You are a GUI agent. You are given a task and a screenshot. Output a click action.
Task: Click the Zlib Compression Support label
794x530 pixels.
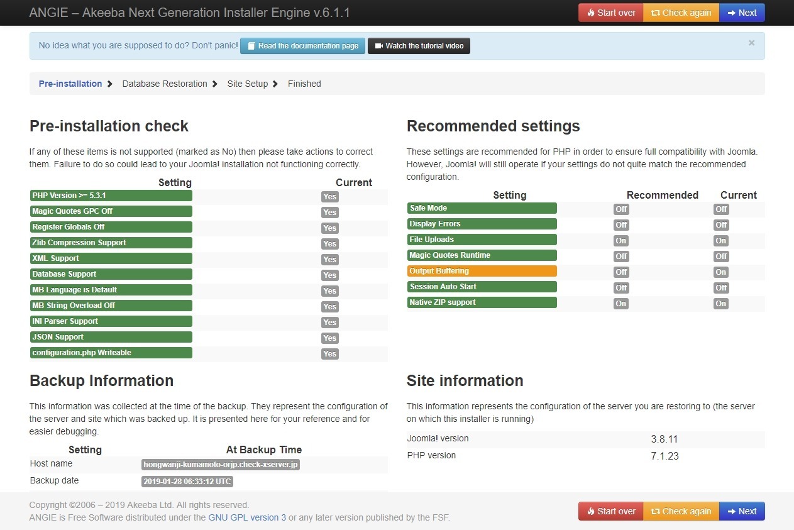click(111, 243)
